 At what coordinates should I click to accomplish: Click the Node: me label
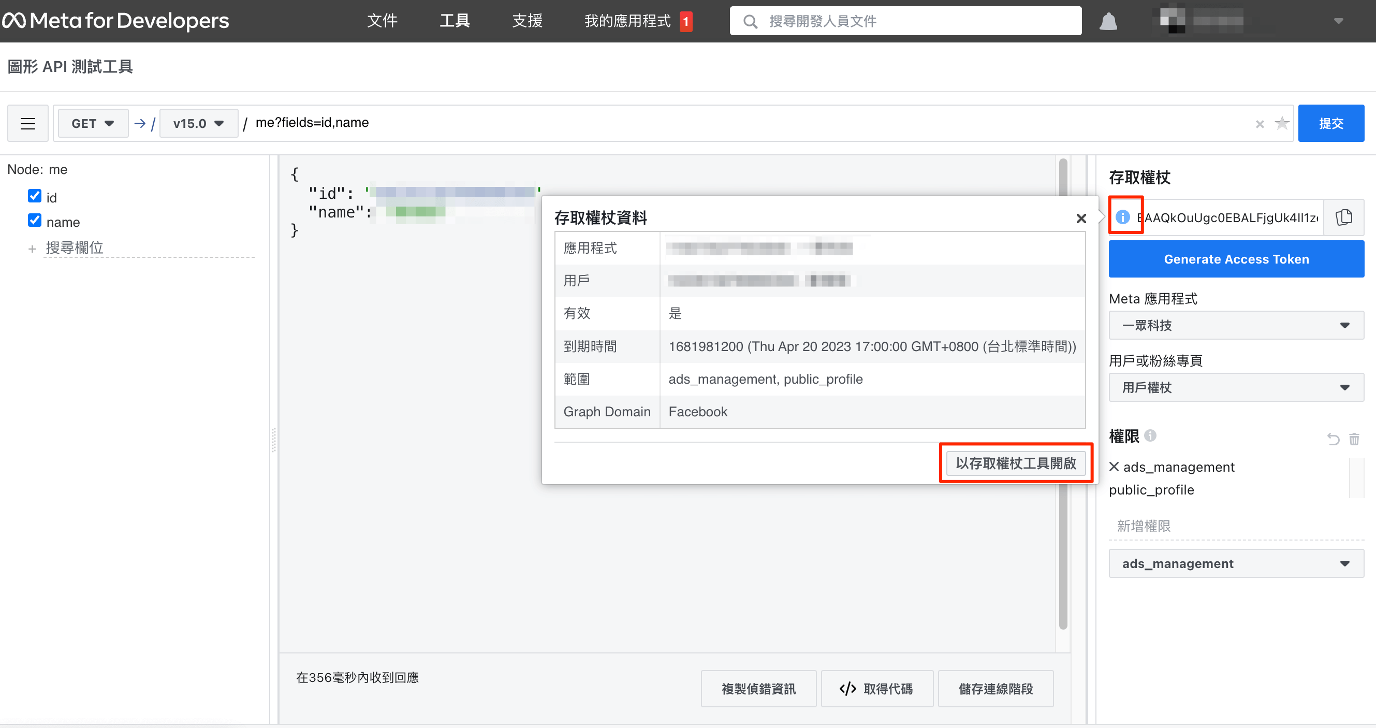37,169
